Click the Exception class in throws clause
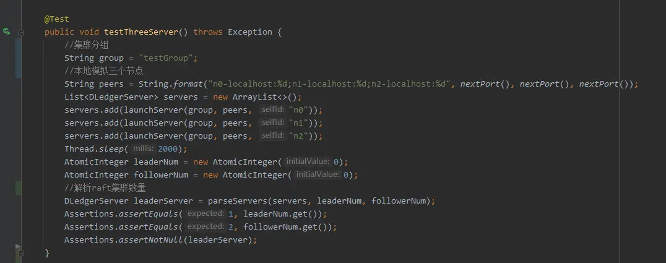The height and width of the screenshot is (263, 666). click(x=250, y=32)
